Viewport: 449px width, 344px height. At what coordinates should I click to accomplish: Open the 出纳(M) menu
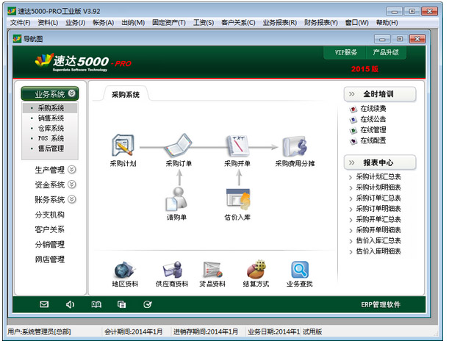[x=133, y=22]
